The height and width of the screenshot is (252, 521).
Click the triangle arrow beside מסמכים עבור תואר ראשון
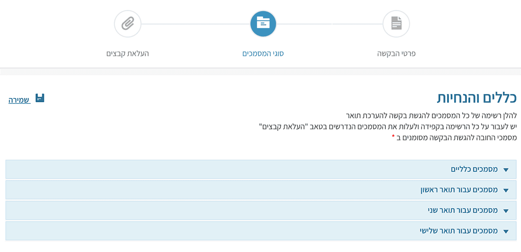[x=505, y=190]
